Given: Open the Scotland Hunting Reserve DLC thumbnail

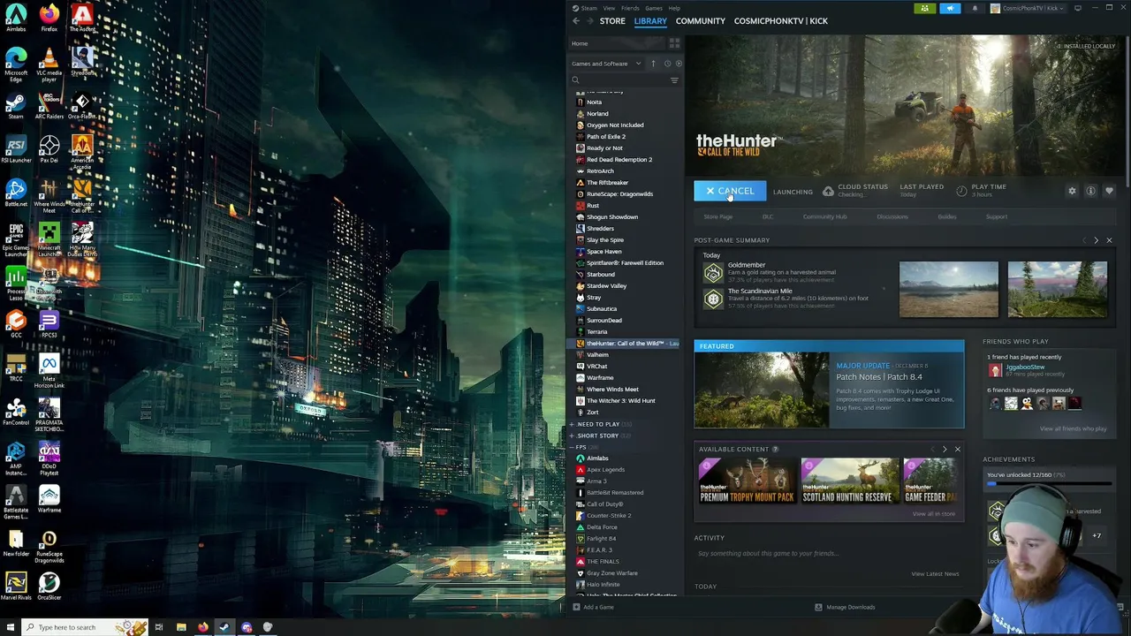Looking at the screenshot, I should pos(849,481).
